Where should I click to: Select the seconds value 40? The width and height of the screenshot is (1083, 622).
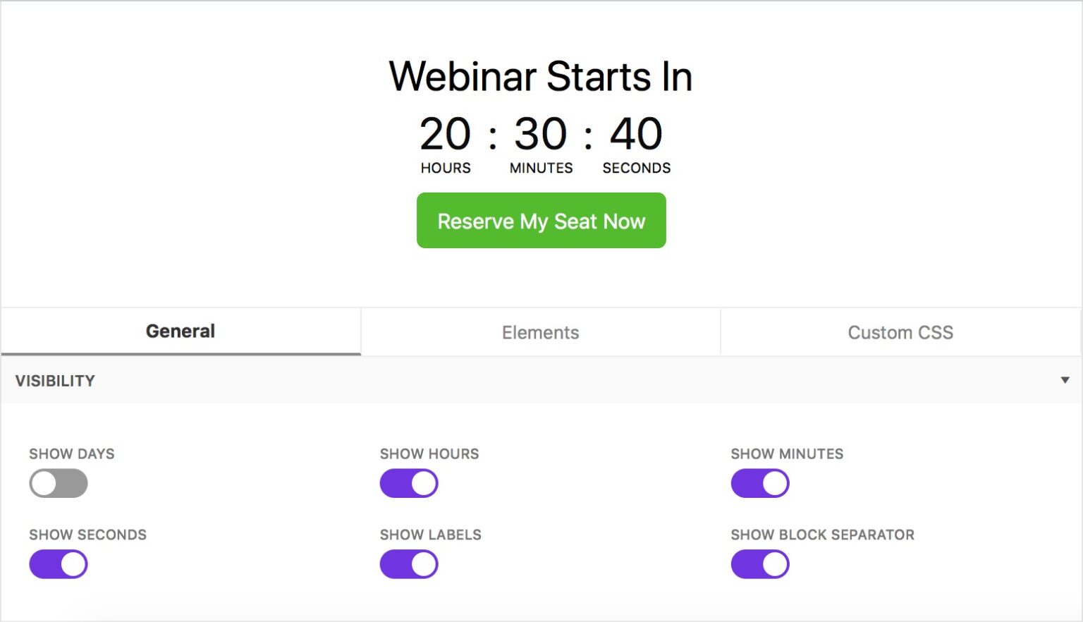pos(635,135)
